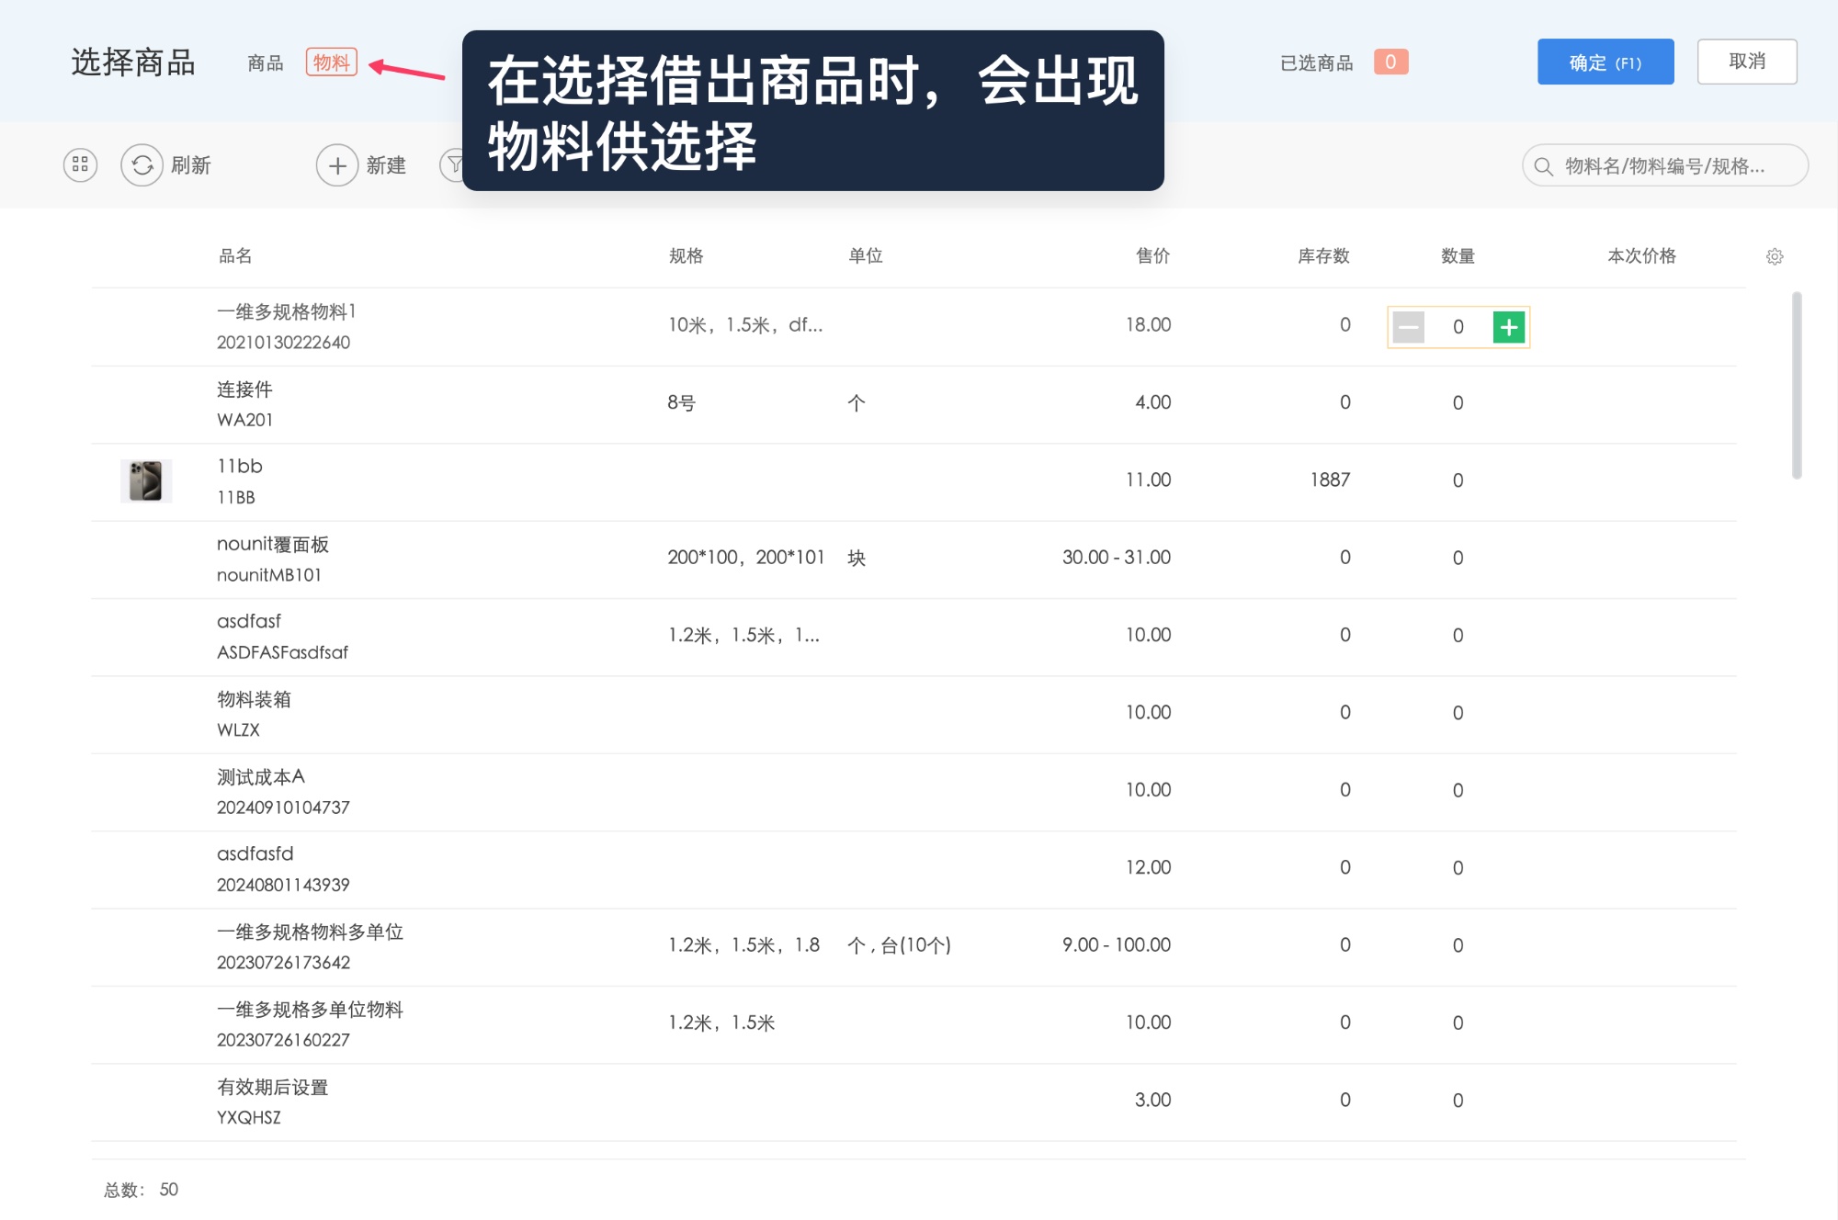Click the 物料名/物料编号/规格 search field
The width and height of the screenshot is (1838, 1220).
[x=1663, y=166]
